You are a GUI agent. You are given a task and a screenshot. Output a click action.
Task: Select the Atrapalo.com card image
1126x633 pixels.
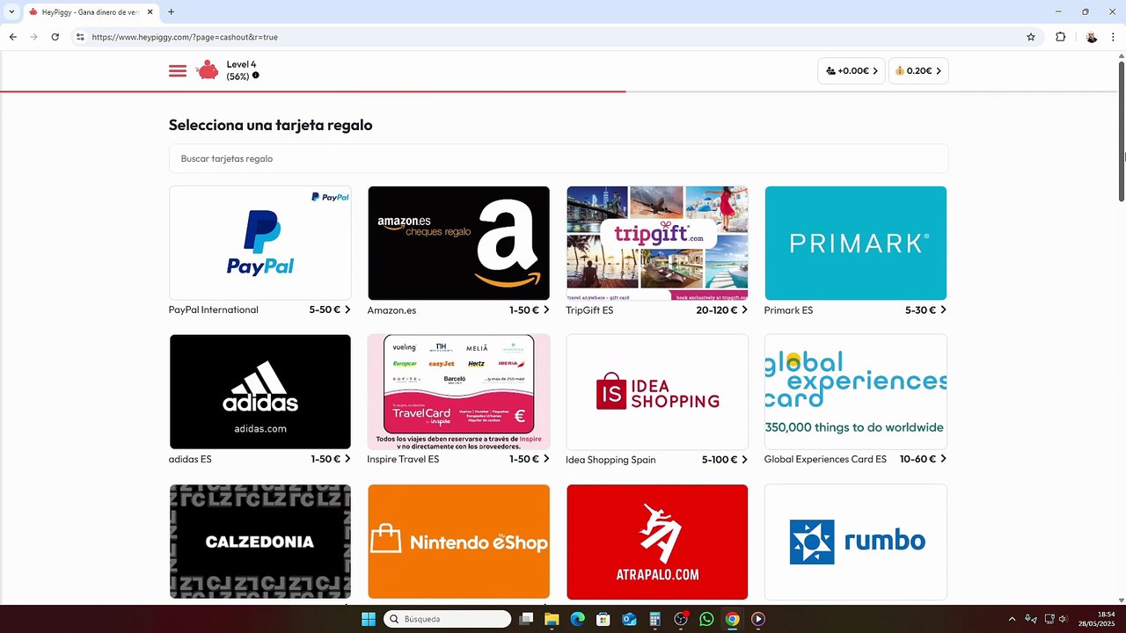[x=657, y=542]
